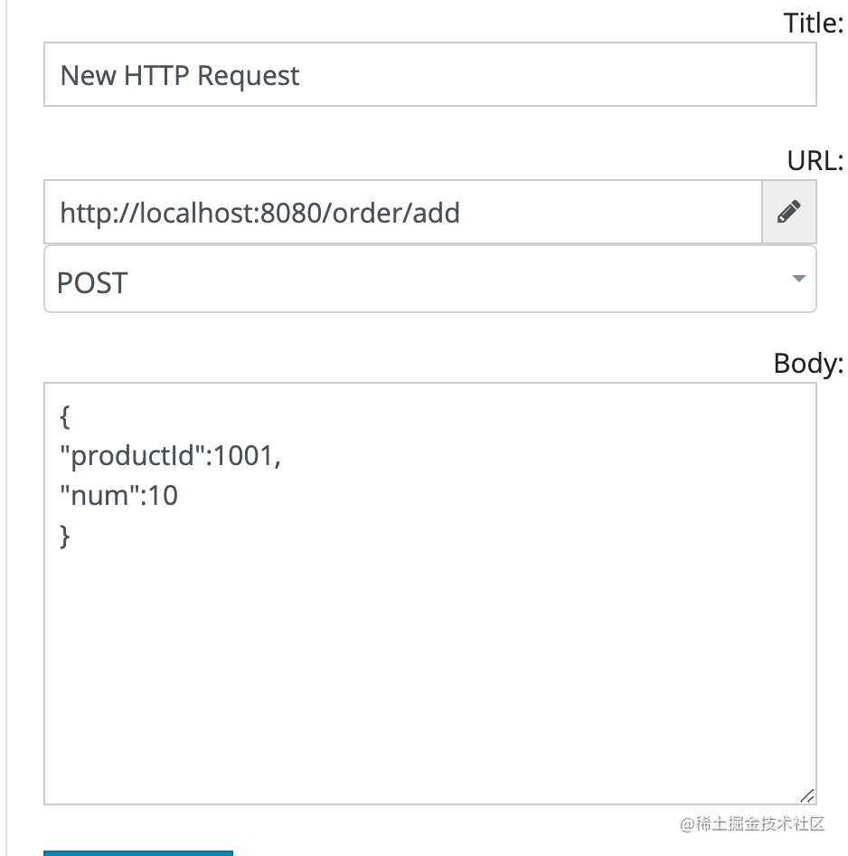Open the POST method dropdown
This screenshot has width=848, height=856.
tap(429, 280)
